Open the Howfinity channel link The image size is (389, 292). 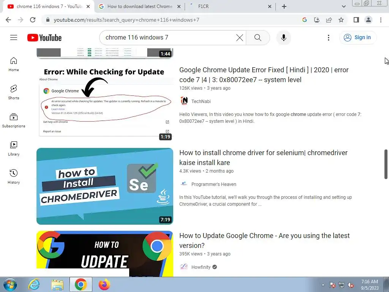click(x=201, y=267)
